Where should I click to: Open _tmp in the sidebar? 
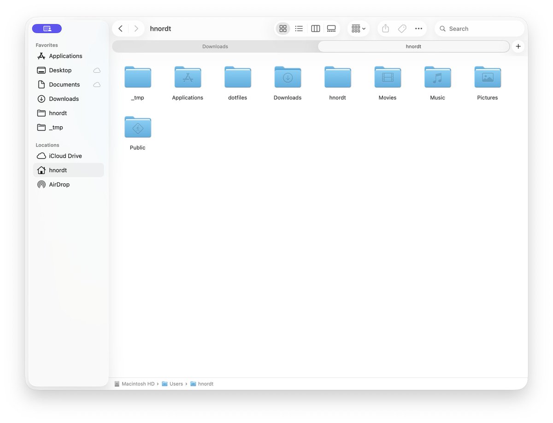68,127
